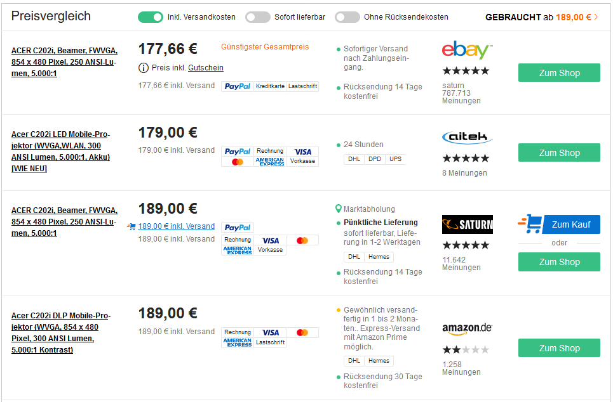Enable the Sofort lieferbar toggle
Viewport: 613px width, 402px height.
click(x=257, y=17)
